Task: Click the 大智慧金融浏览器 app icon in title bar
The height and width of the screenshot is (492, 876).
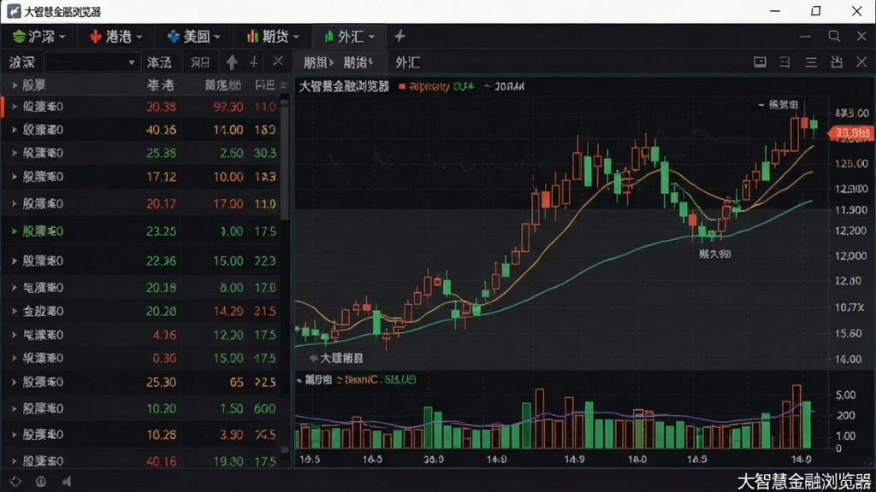Action: click(14, 11)
